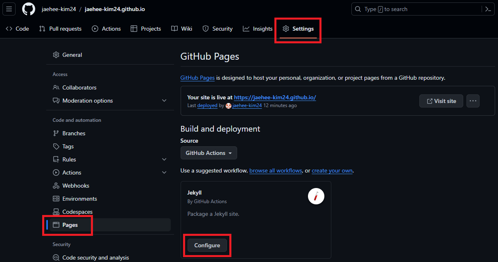Expand the Rules section chevron
The image size is (498, 262).
point(164,159)
